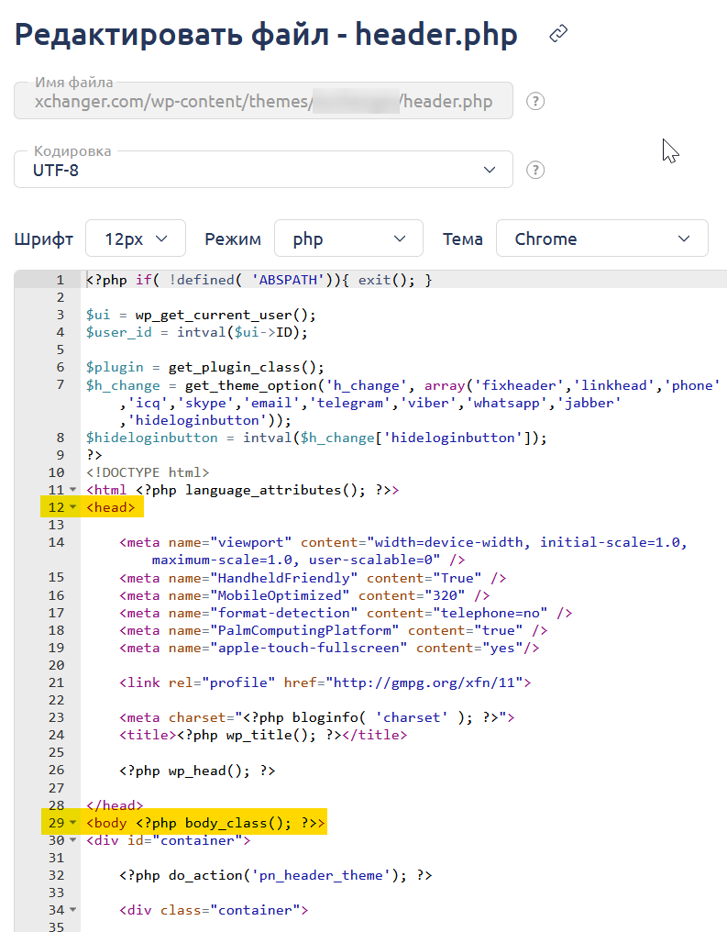Collapse the head block on line 12
The width and height of the screenshot is (727, 932).
(x=72, y=507)
